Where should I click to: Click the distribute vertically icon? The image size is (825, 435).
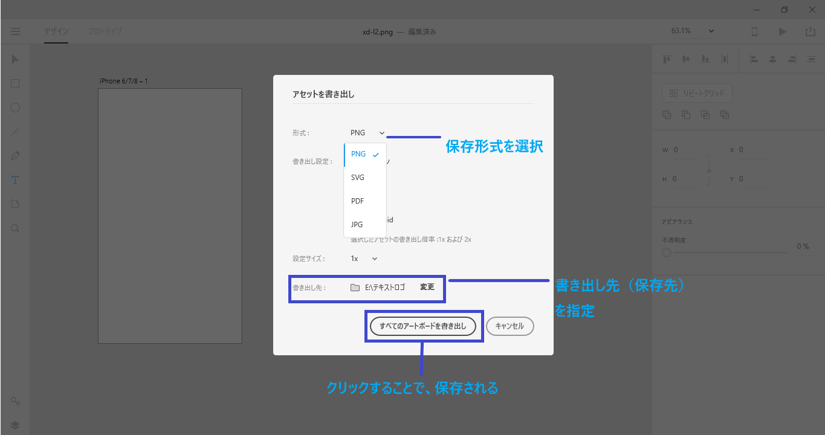click(x=811, y=59)
